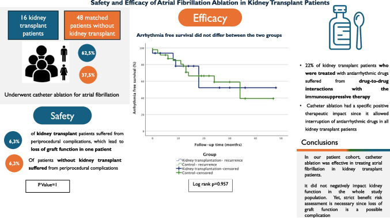The height and width of the screenshot is (218, 390).
Task: Click the spoon icon beside the bottle
Action: point(359,30)
